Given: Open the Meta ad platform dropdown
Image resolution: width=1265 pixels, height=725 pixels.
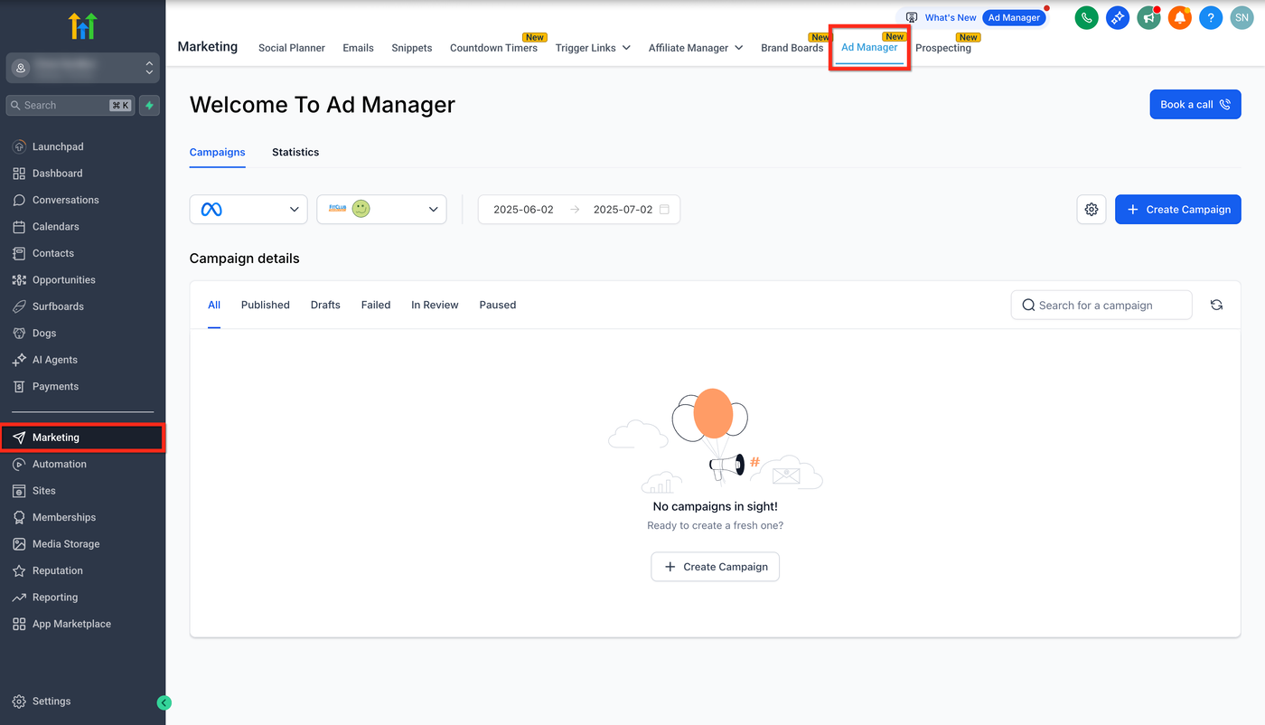Looking at the screenshot, I should click(x=248, y=210).
